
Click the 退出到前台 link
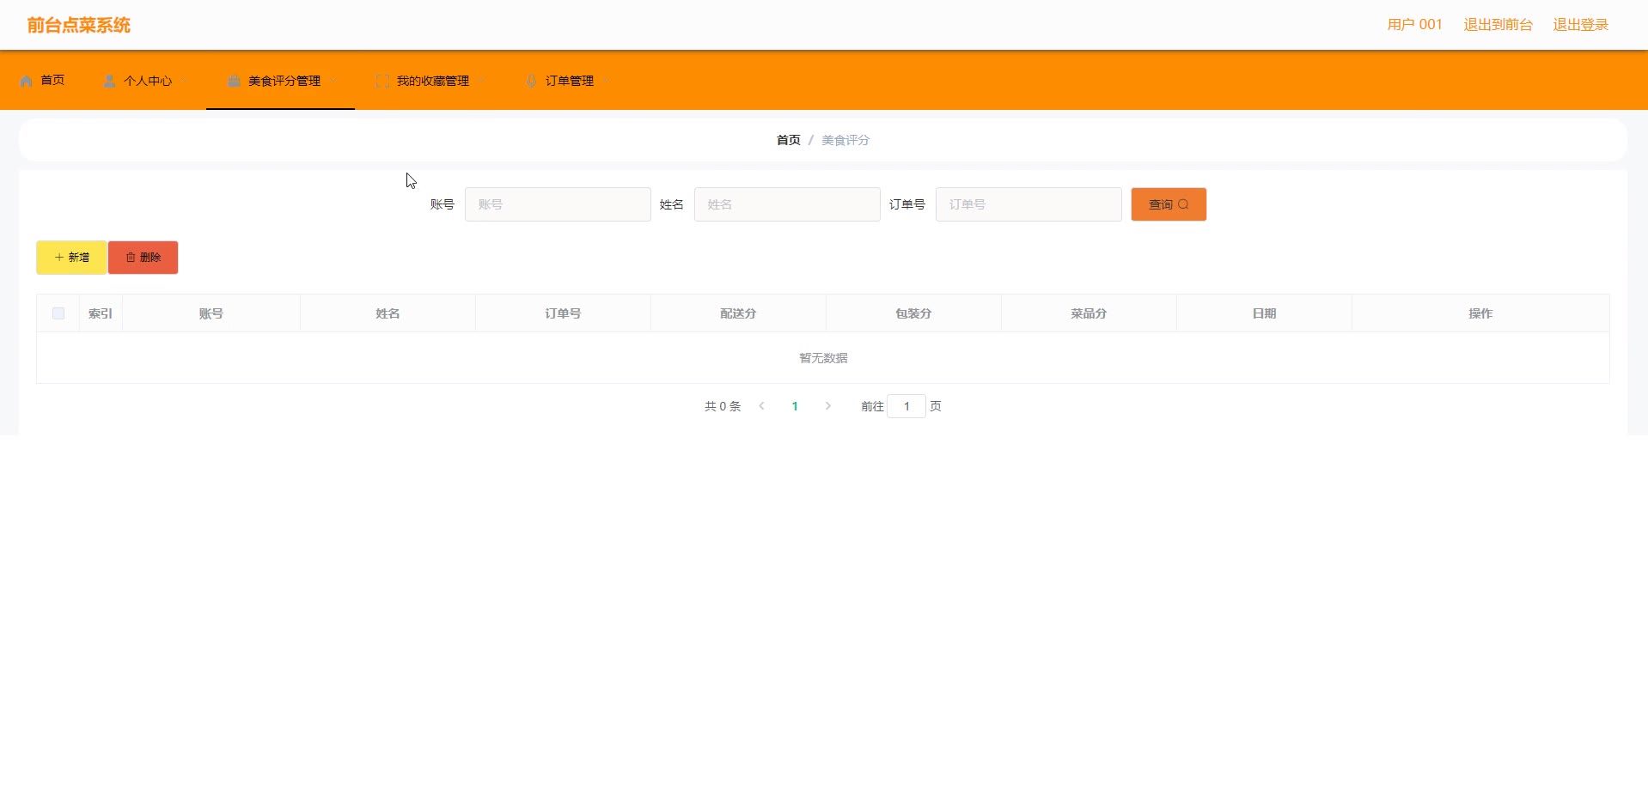tap(1498, 25)
